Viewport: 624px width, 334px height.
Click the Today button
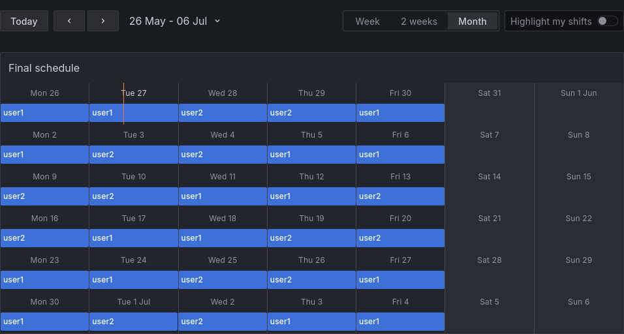click(24, 21)
